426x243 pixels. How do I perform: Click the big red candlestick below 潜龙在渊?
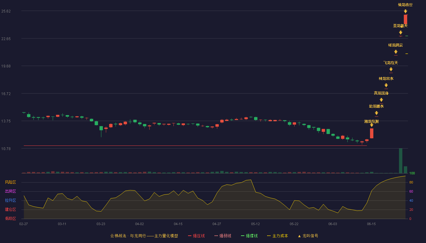click(x=372, y=133)
